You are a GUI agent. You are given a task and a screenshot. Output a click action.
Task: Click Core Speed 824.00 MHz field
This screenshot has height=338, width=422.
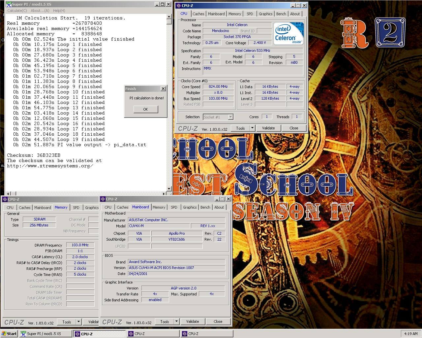[218, 86]
